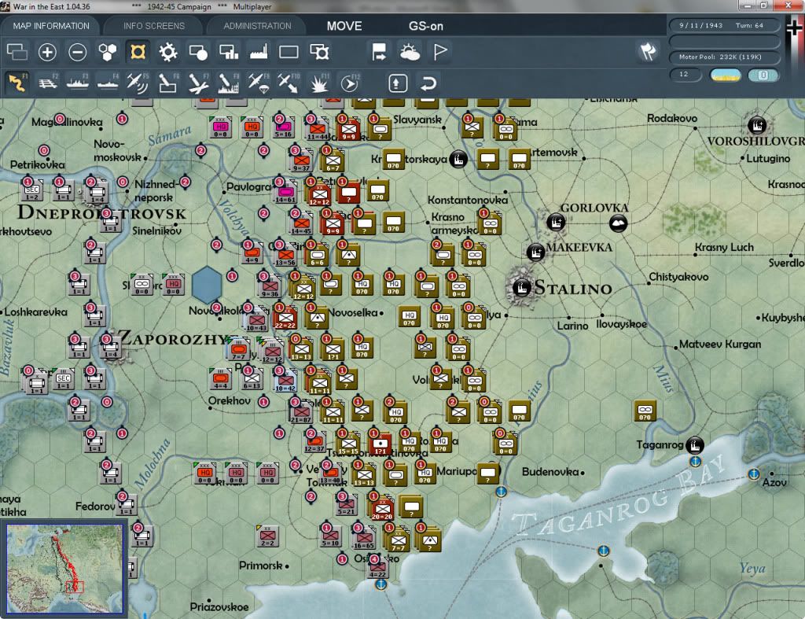Click the factory icon beside STALINO
The width and height of the screenshot is (805, 619).
pos(522,288)
